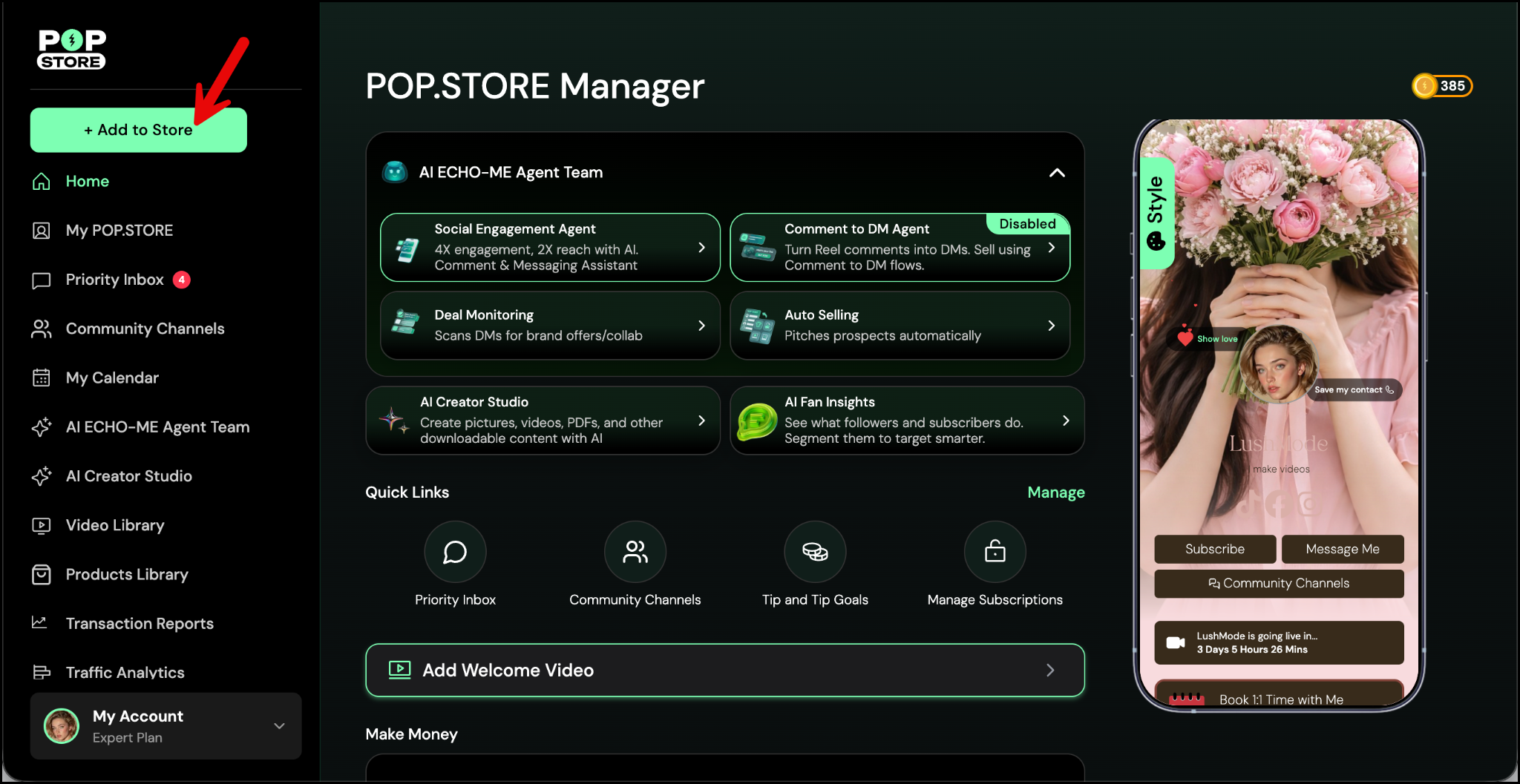Screen dimensions: 1520x784
Task: Click the Priority Inbox quick link icon
Action: [455, 552]
